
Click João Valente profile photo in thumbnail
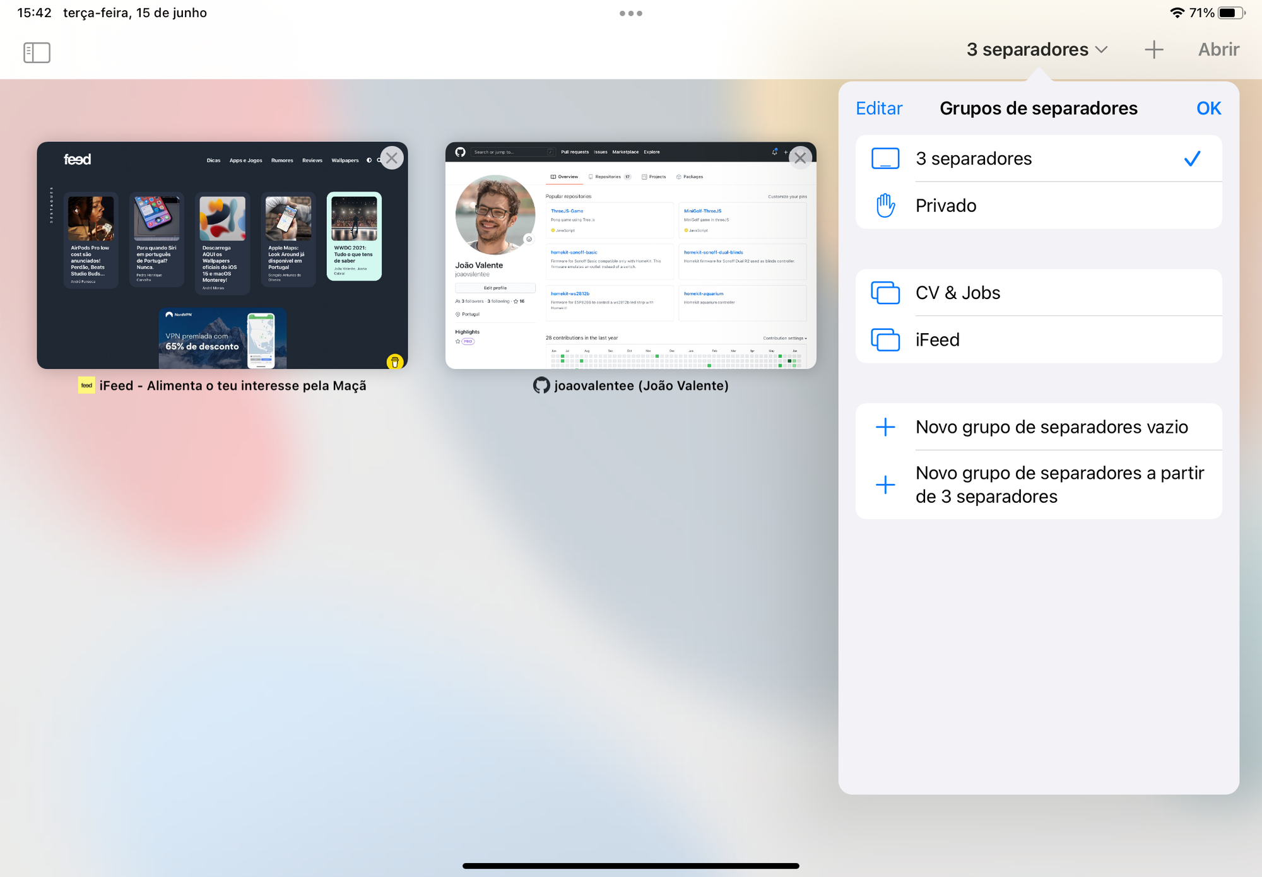click(495, 215)
